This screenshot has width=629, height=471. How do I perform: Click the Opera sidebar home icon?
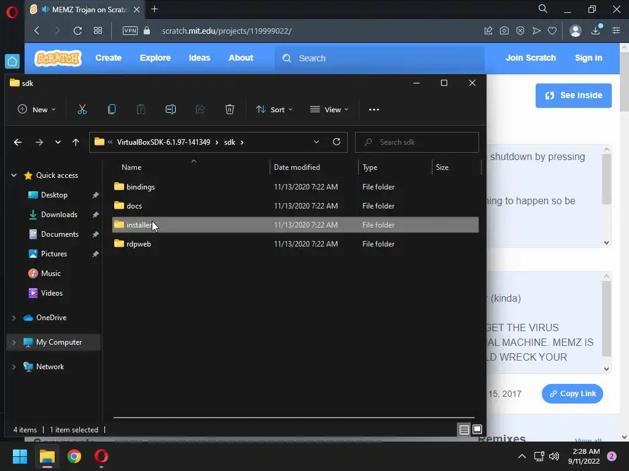point(12,61)
